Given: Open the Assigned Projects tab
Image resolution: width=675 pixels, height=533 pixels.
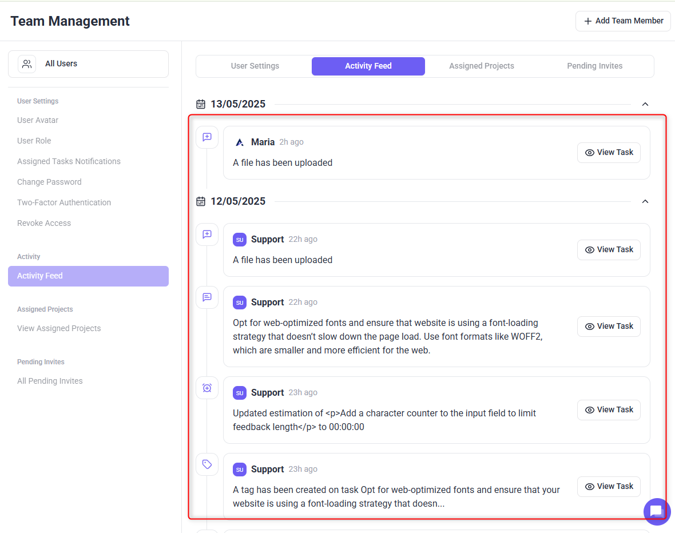Looking at the screenshot, I should pyautogui.click(x=481, y=66).
